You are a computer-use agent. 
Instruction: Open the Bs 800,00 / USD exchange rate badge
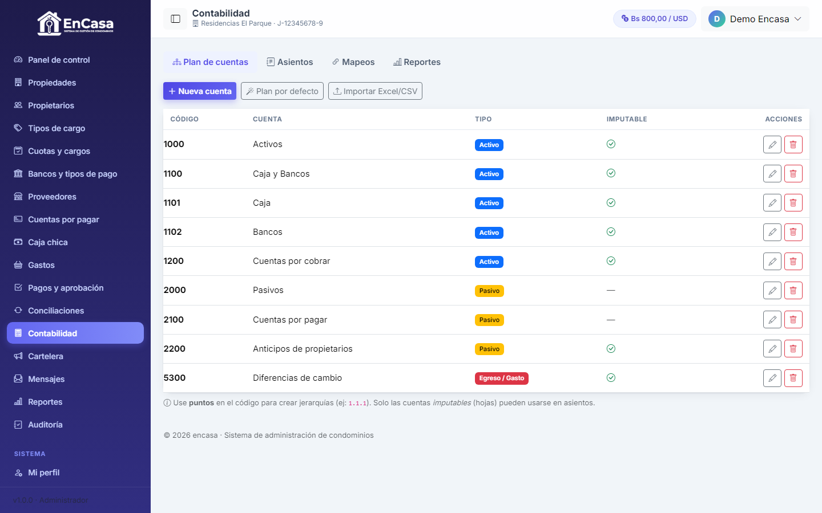pyautogui.click(x=655, y=19)
